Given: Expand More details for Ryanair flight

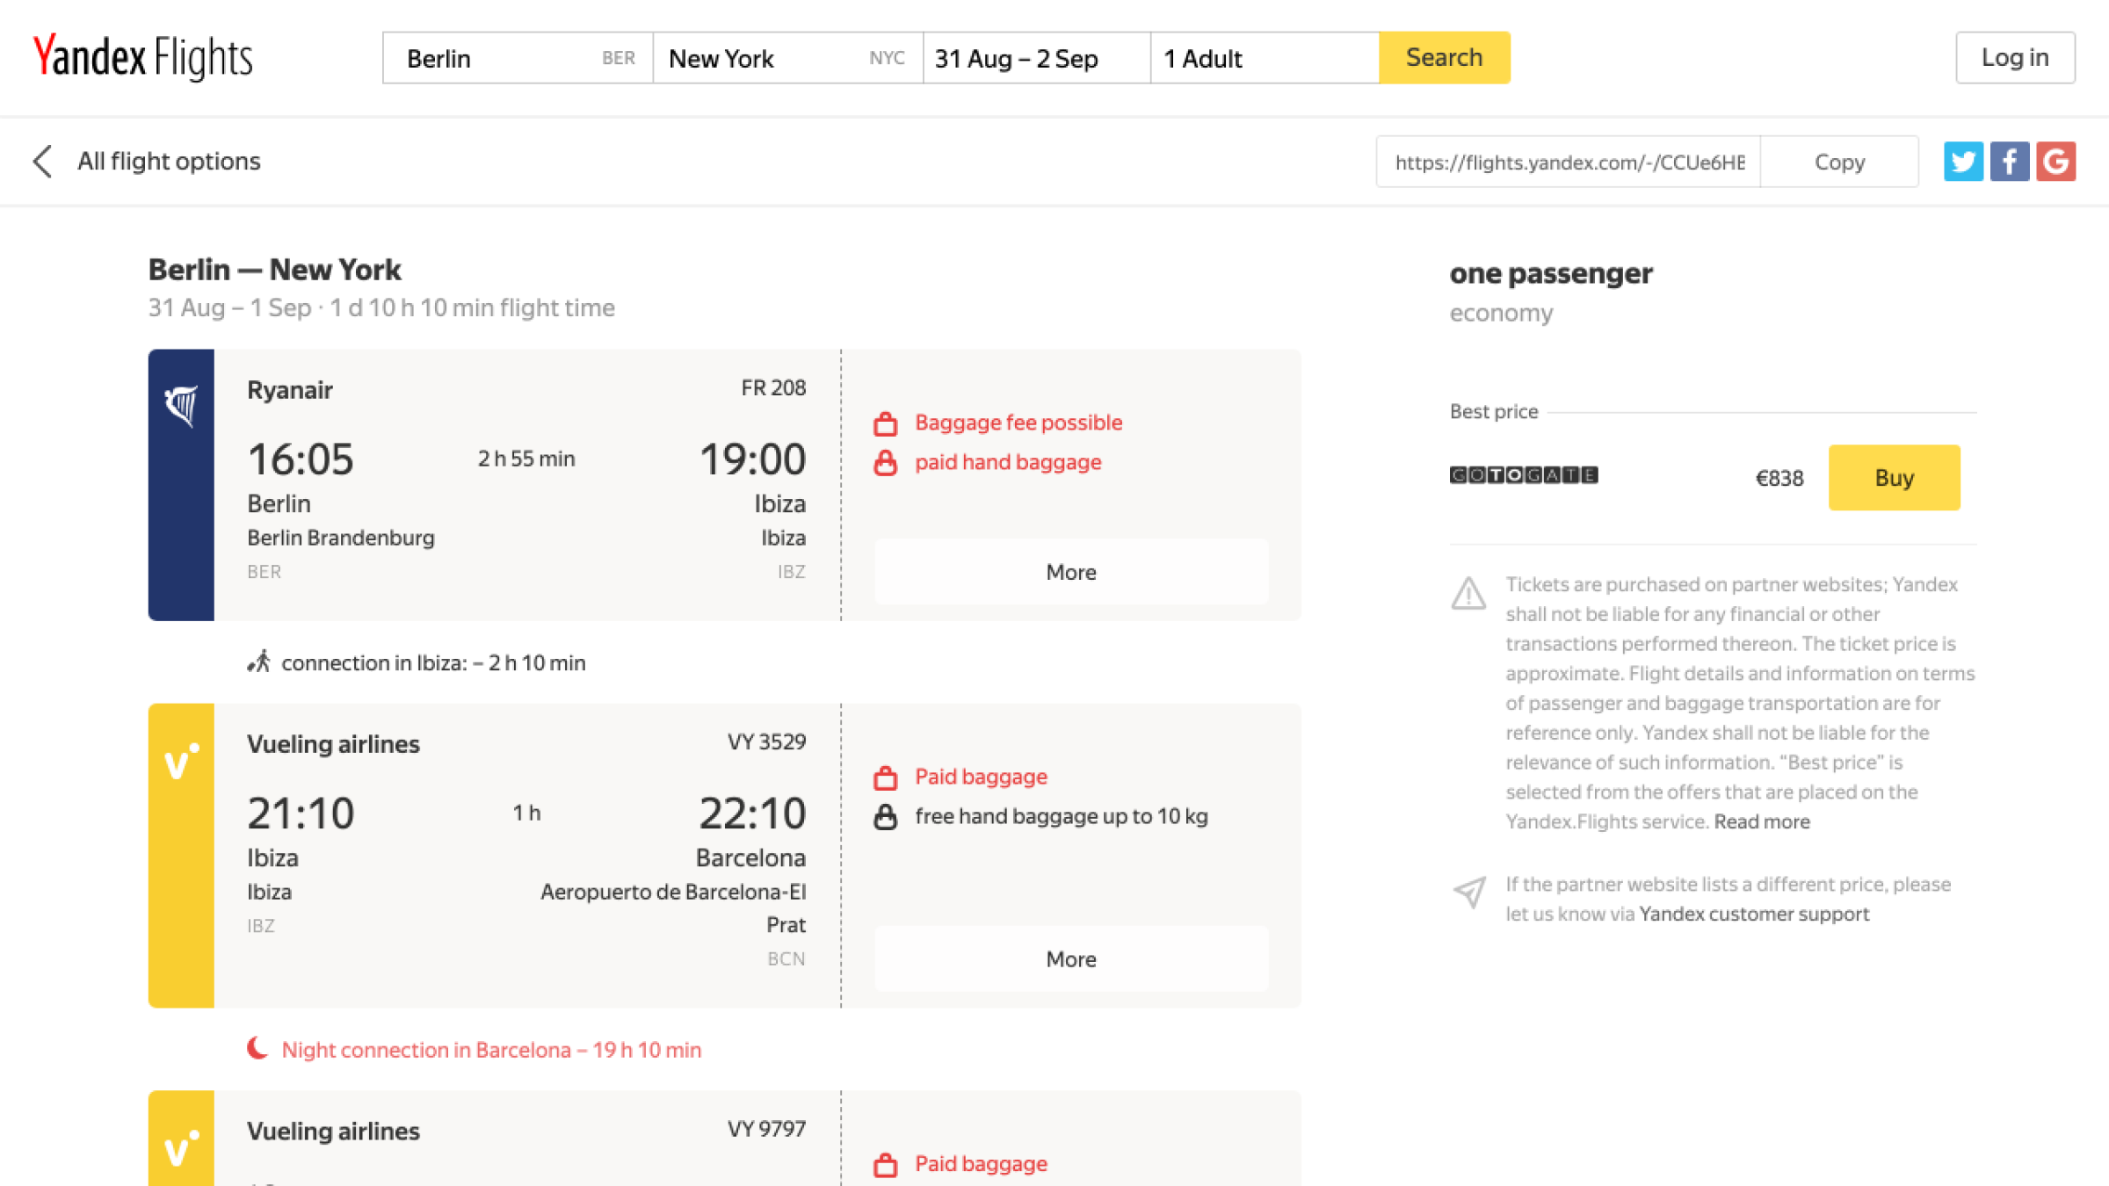Looking at the screenshot, I should tap(1070, 572).
